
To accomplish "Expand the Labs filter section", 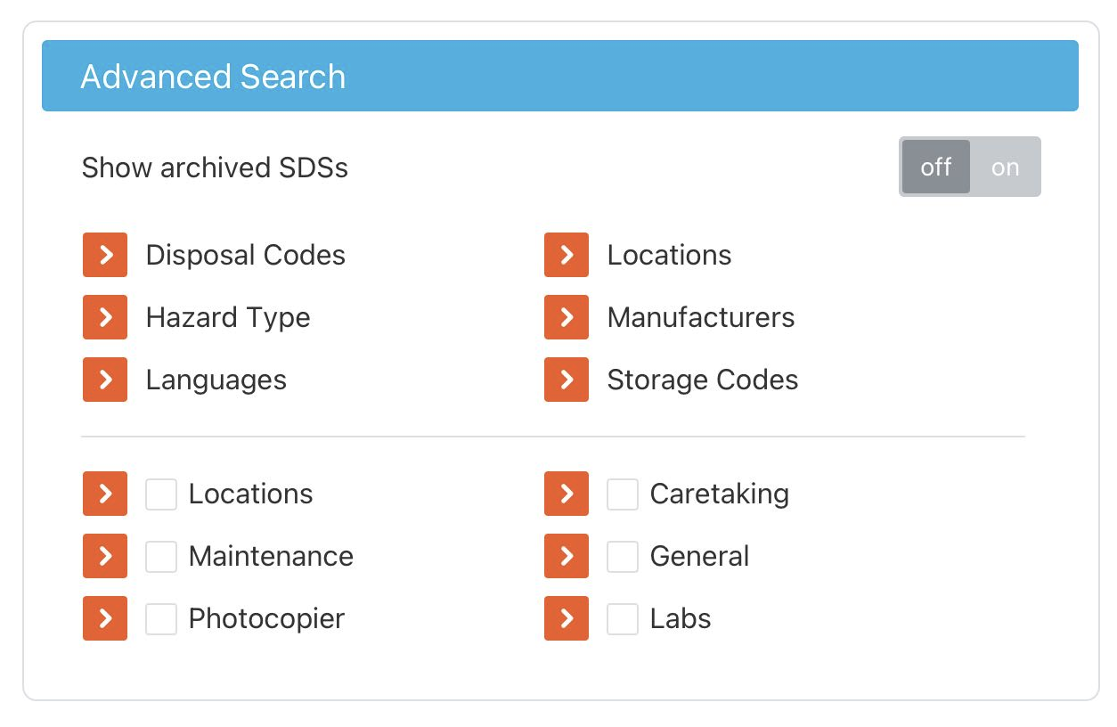I will pyautogui.click(x=566, y=618).
